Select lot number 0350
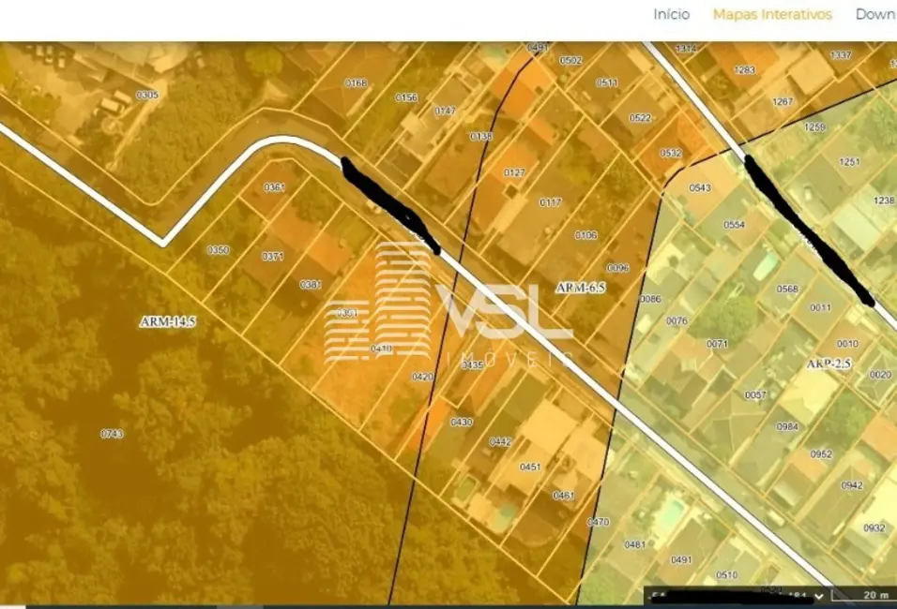Screen dimensions: 897x609 click(218, 250)
